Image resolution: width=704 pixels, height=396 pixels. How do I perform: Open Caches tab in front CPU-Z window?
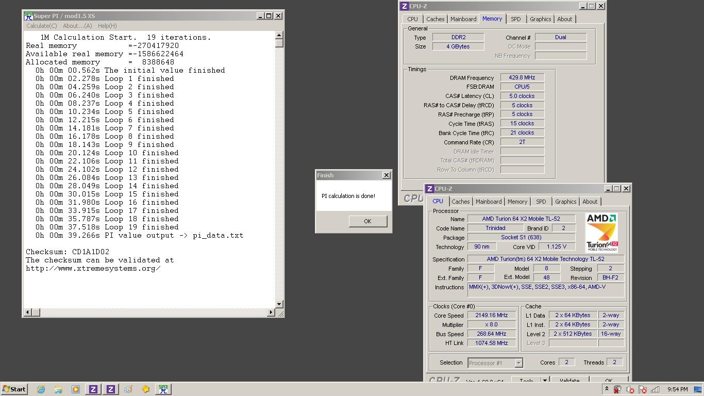point(460,202)
